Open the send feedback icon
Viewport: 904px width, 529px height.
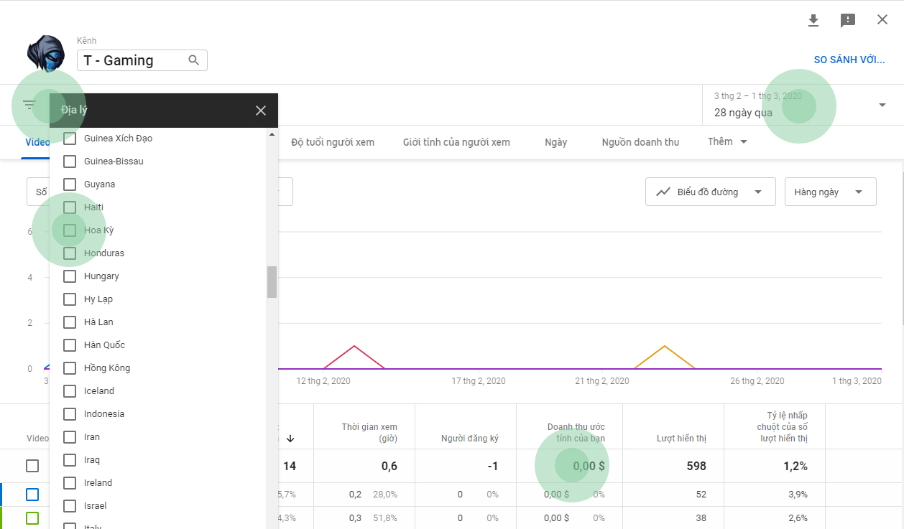[x=848, y=20]
